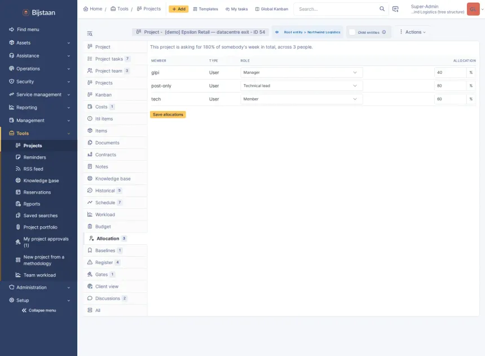Open the Baselines tab
This screenshot has height=356, width=485.
[115, 250]
